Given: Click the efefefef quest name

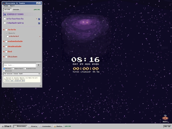Looking at the screenshot, I should (x=14, y=36).
